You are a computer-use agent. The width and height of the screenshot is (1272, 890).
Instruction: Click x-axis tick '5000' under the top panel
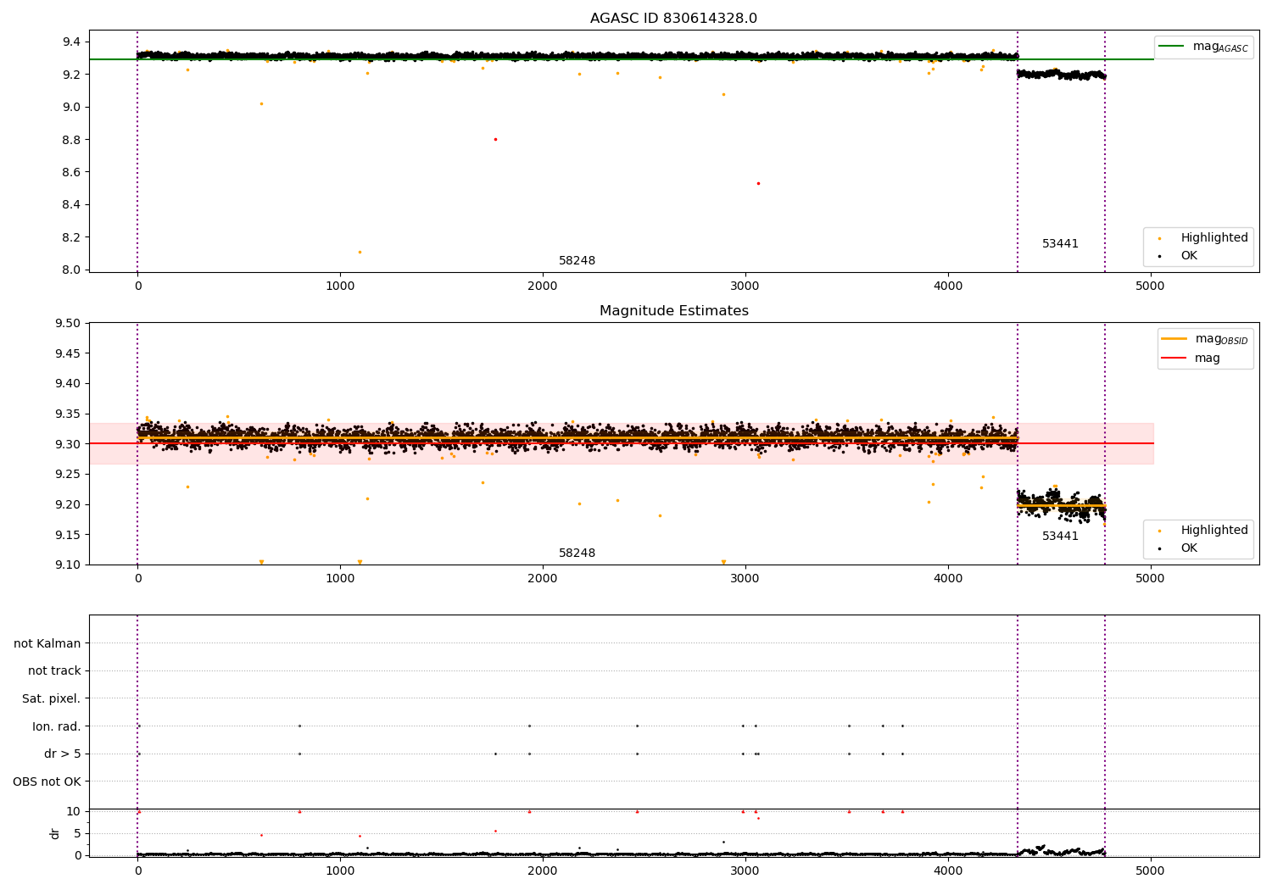coord(1150,286)
